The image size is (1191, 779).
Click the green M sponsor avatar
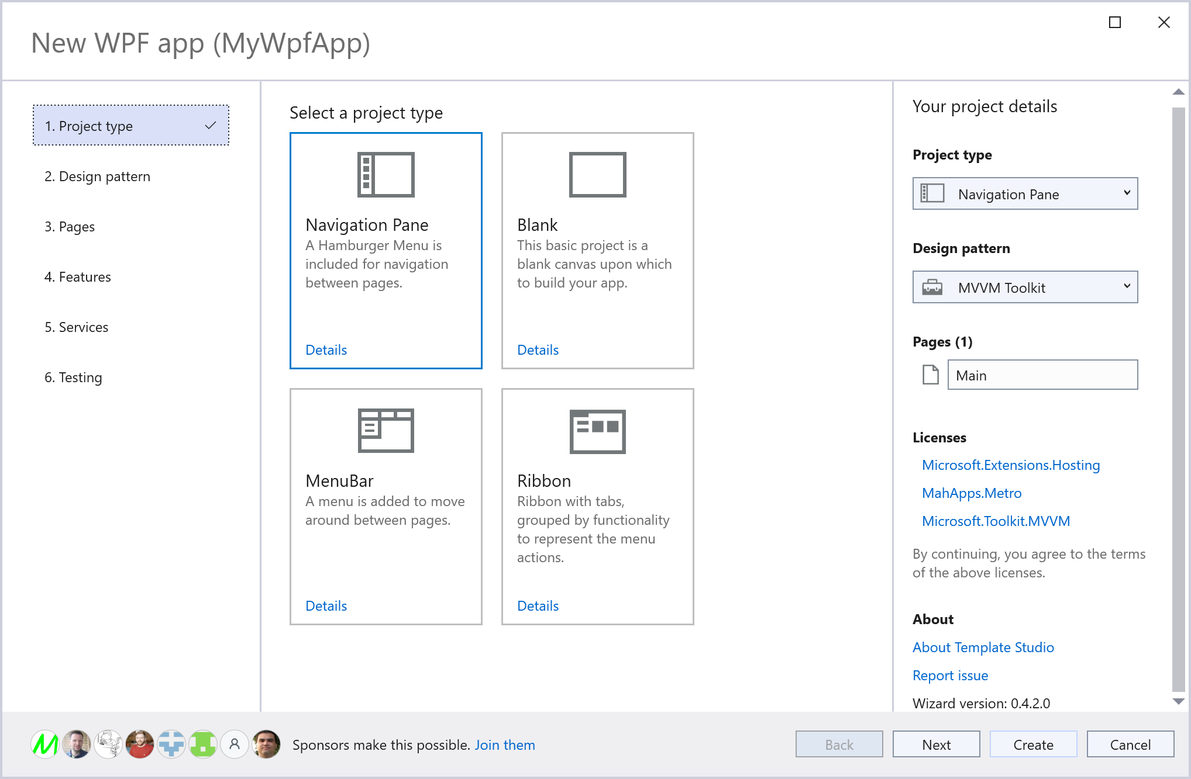(45, 745)
